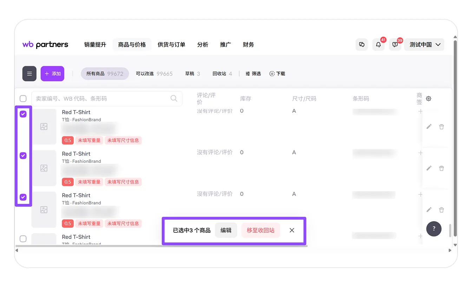Image resolution: width=472 pixels, height=287 pixels.
Task: Click 编辑 in the selection bar
Action: pyautogui.click(x=226, y=230)
